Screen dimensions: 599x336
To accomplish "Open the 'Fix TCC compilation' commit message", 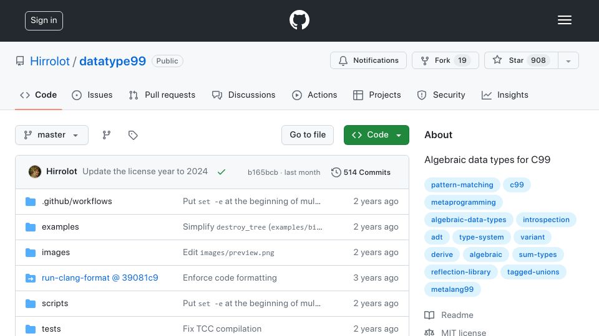I will [x=222, y=329].
